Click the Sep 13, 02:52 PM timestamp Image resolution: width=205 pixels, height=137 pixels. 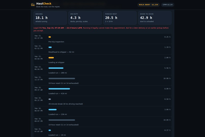tap(39, 47)
